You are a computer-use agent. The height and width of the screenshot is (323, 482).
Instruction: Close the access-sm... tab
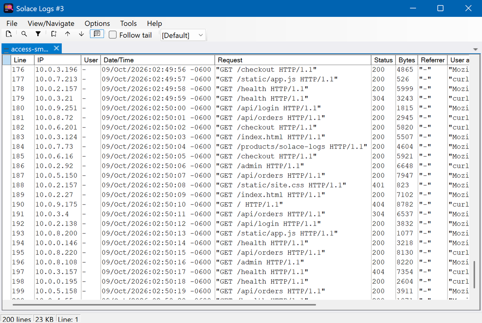pos(56,48)
